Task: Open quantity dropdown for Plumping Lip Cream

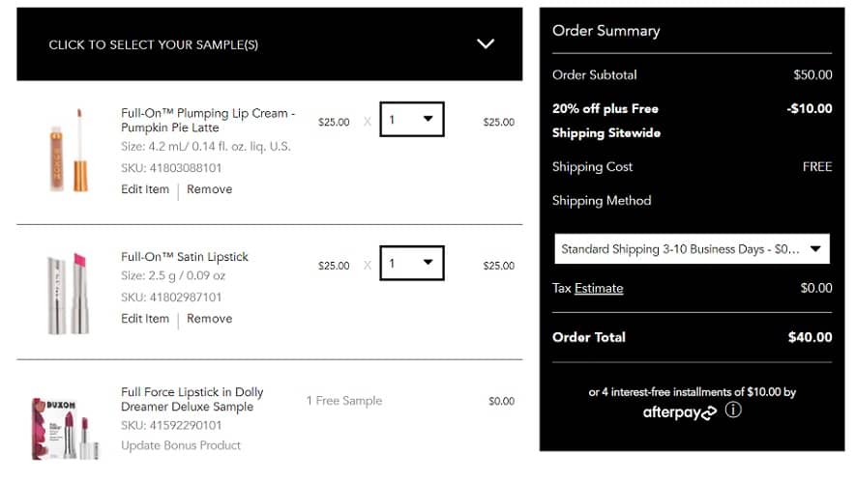Action: pyautogui.click(x=411, y=120)
